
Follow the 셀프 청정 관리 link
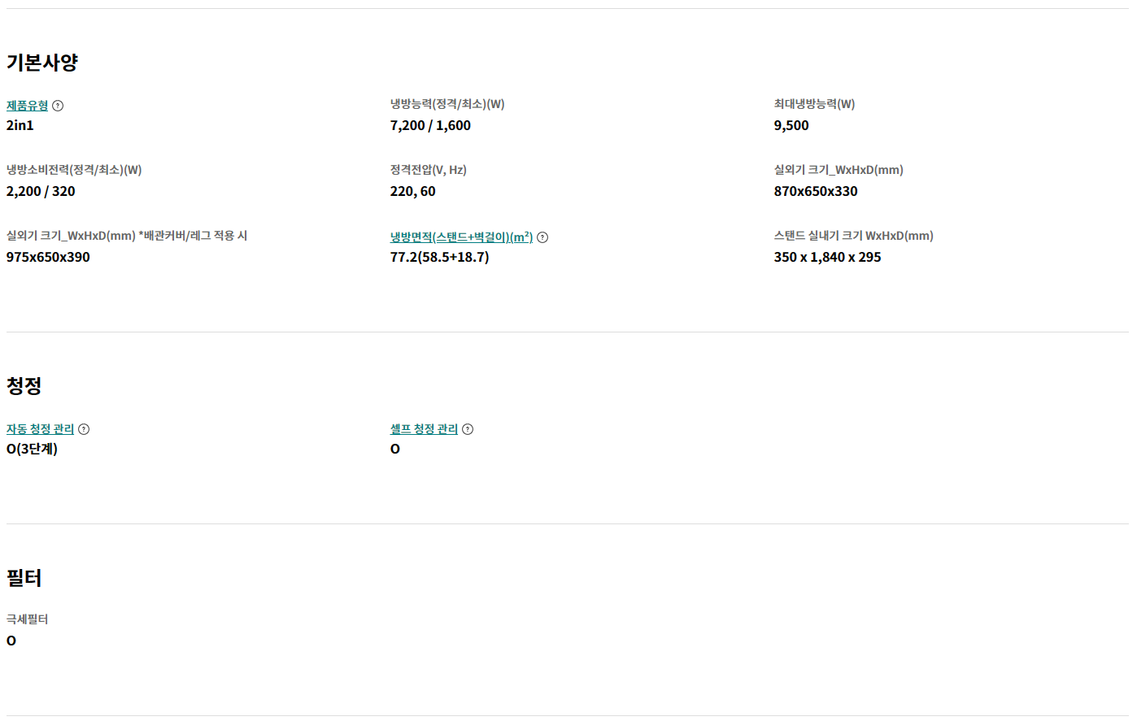pyautogui.click(x=424, y=429)
